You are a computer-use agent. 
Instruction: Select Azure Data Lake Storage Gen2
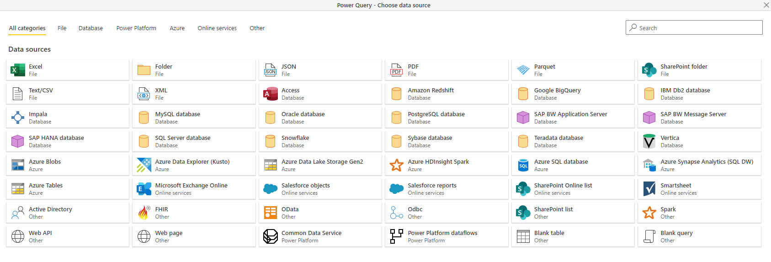coord(320,165)
